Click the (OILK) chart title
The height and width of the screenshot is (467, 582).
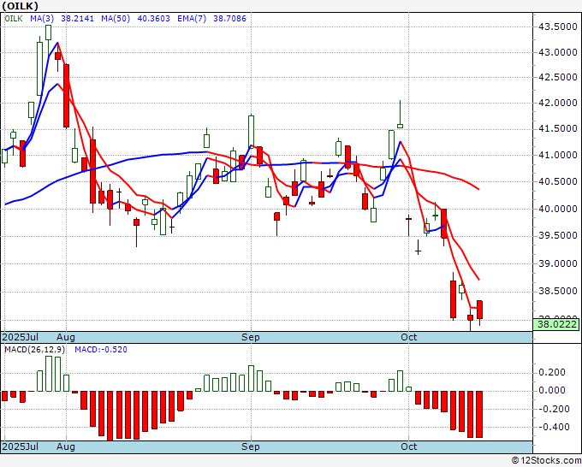point(20,6)
